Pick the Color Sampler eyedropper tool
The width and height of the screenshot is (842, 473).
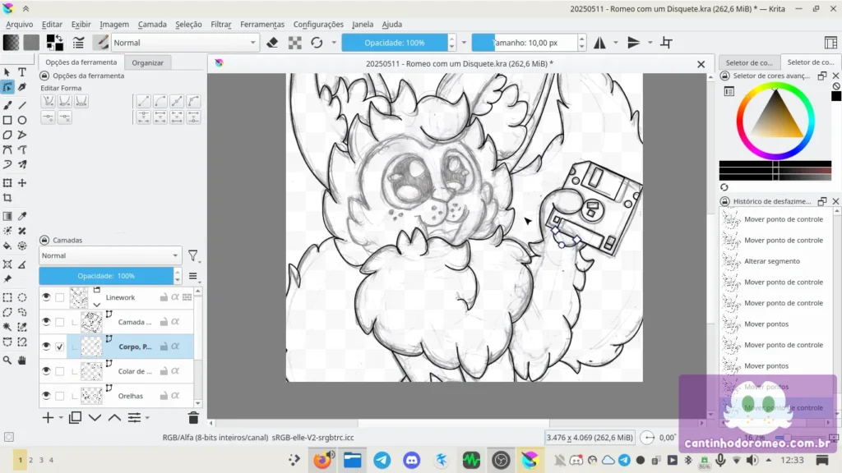(x=22, y=216)
